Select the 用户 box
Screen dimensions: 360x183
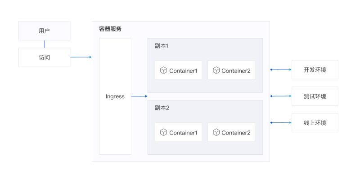[x=44, y=31]
